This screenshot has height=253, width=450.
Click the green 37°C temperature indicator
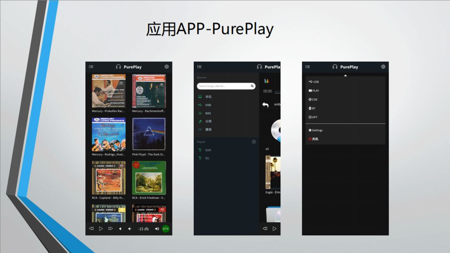coord(165,229)
